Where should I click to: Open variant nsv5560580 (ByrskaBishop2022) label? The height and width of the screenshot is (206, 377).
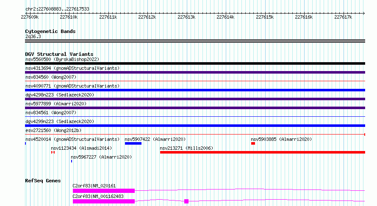pos(62,59)
